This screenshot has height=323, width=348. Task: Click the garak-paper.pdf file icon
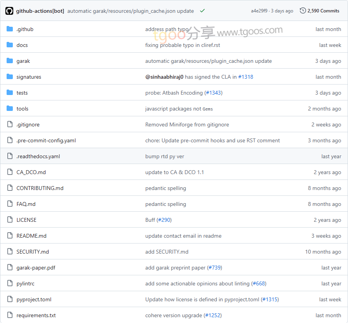[x=10, y=268]
